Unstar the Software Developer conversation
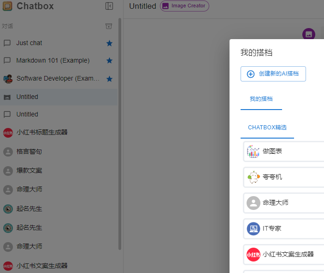Screen dimensions: 324x273 coord(109,79)
